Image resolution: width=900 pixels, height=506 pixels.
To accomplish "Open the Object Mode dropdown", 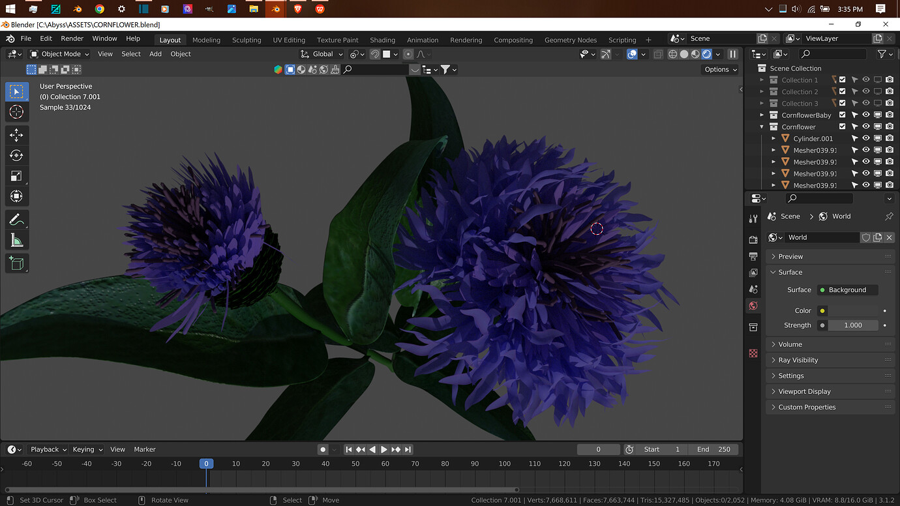I will [x=59, y=53].
